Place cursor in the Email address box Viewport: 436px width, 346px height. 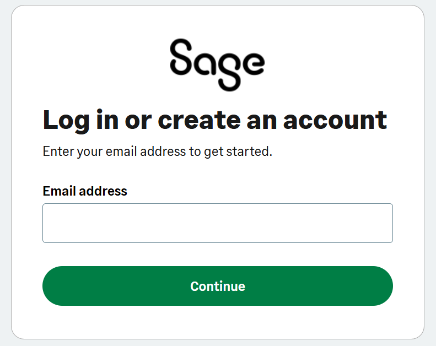pos(217,223)
